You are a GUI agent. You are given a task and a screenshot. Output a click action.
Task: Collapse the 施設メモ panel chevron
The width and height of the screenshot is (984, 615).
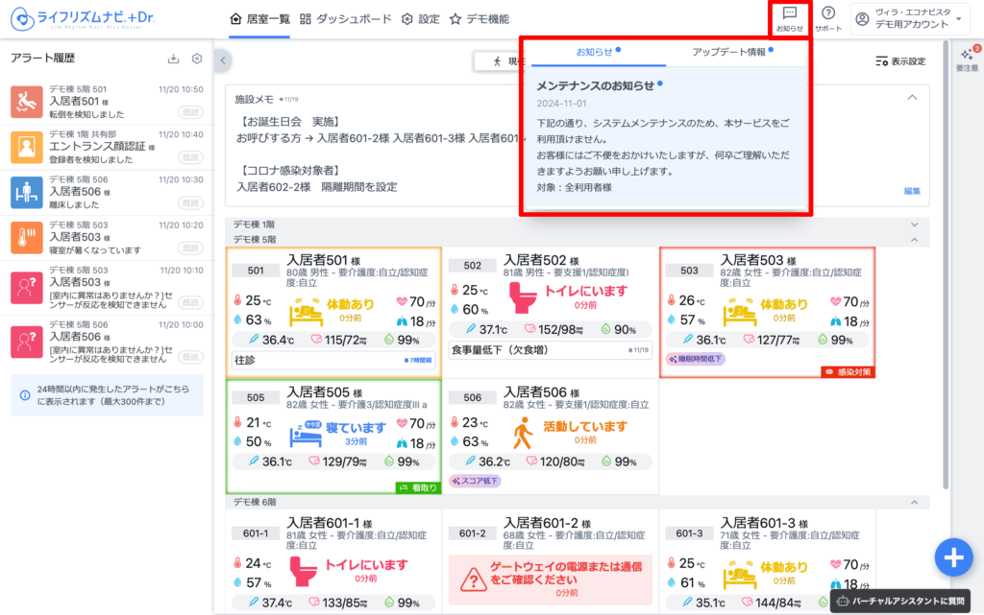pos(913,98)
